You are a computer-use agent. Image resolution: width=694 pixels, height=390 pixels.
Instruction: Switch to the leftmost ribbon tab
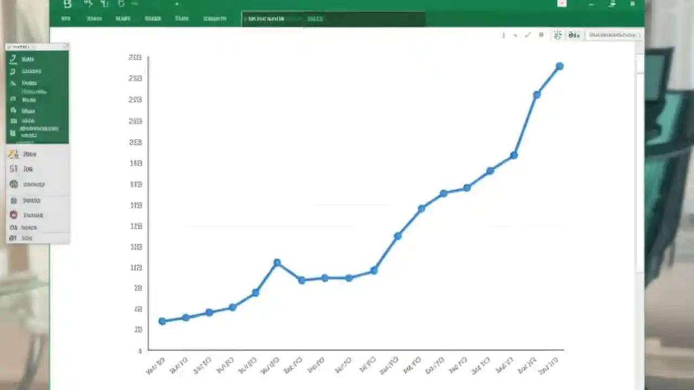point(66,18)
